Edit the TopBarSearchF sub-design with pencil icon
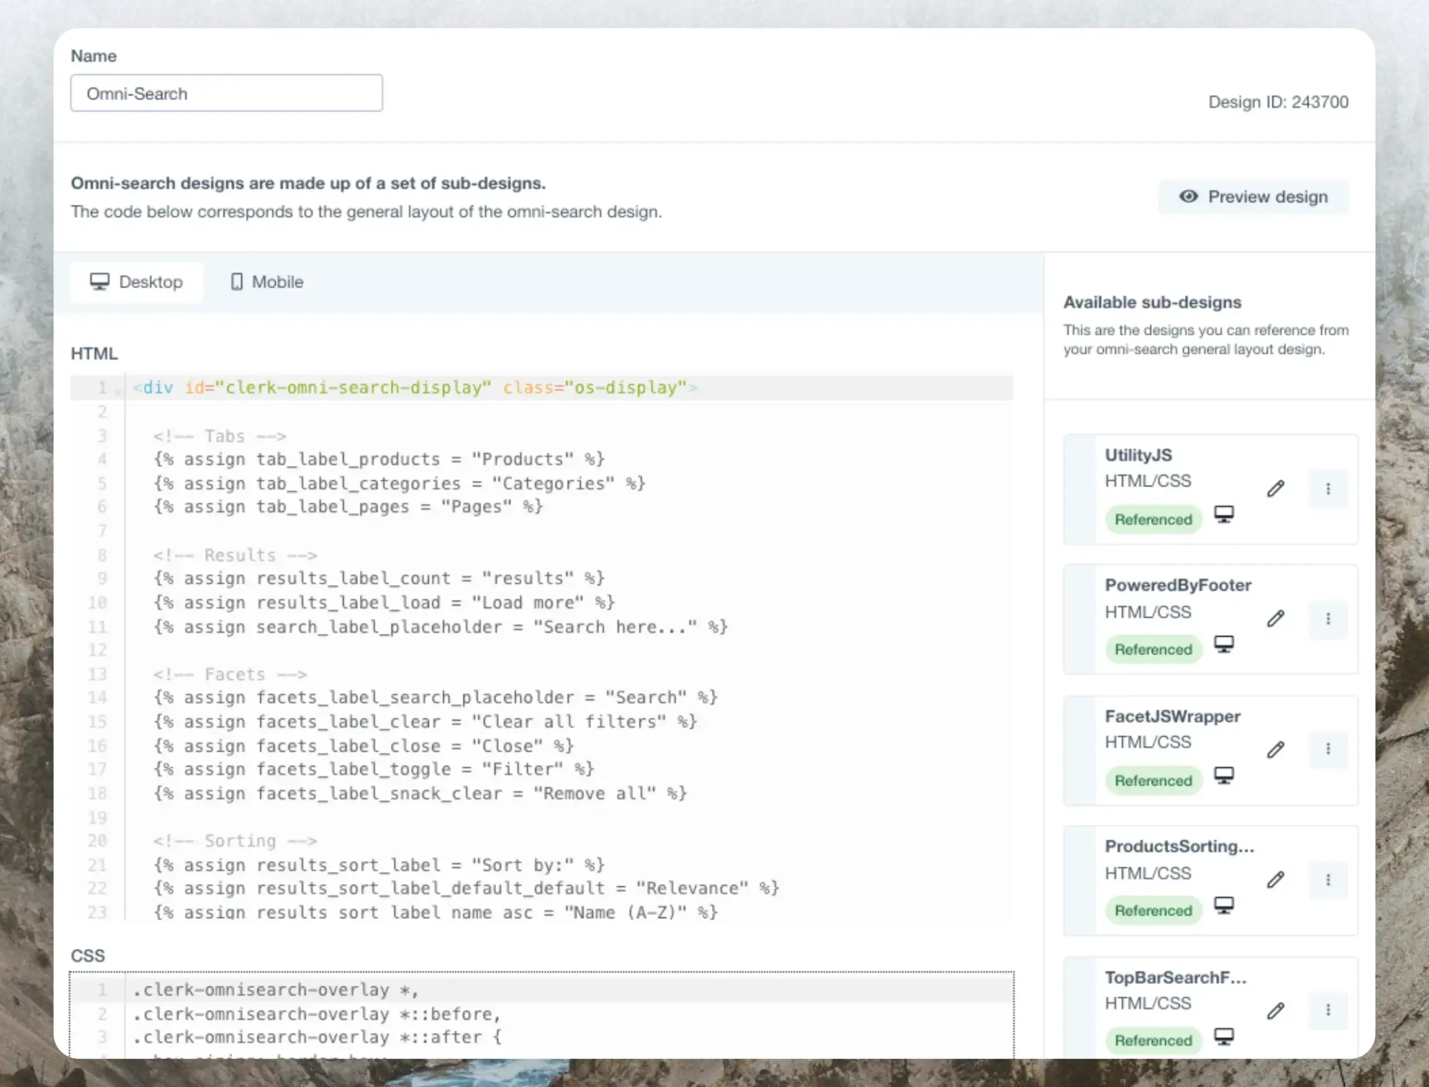The width and height of the screenshot is (1429, 1087). (1275, 1011)
